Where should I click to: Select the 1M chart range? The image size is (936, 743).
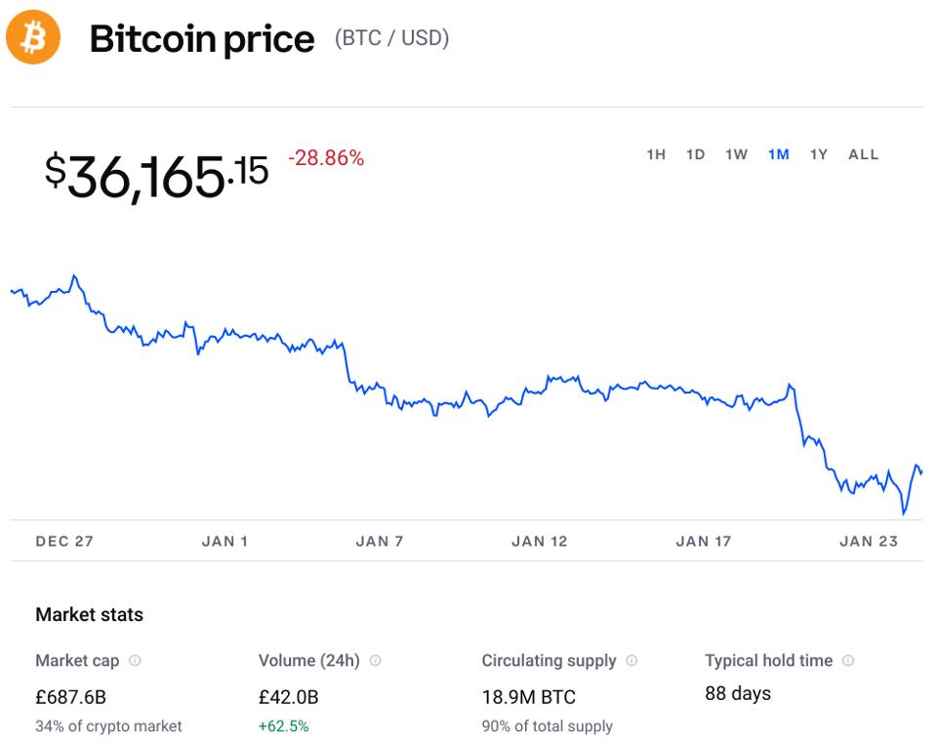click(x=778, y=154)
